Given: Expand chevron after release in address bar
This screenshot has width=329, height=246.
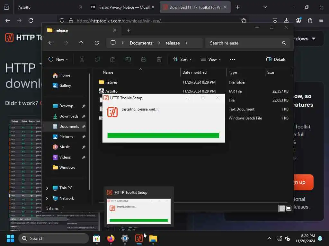Looking at the screenshot, I should (187, 43).
